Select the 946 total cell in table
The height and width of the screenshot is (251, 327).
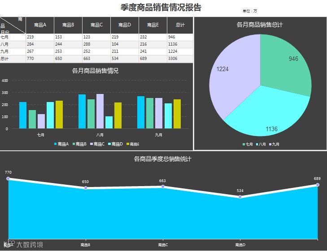180,37
